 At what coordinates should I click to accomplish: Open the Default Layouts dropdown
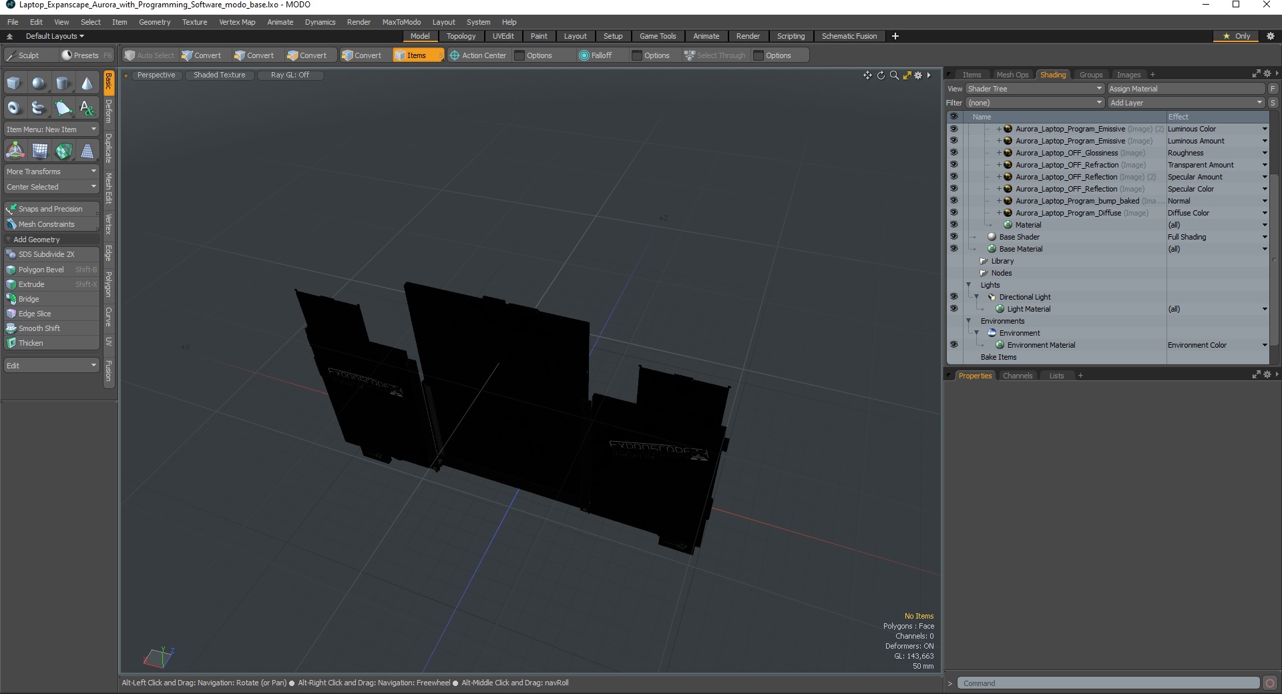pos(55,36)
